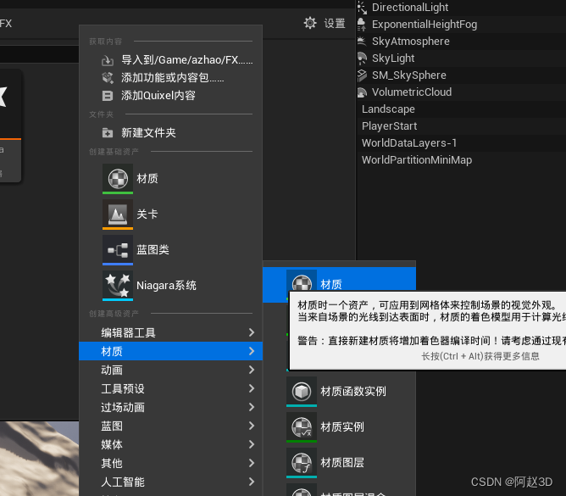Select WorldPartitionMiniMap in the outliner
The width and height of the screenshot is (566, 496).
pyautogui.click(x=417, y=160)
